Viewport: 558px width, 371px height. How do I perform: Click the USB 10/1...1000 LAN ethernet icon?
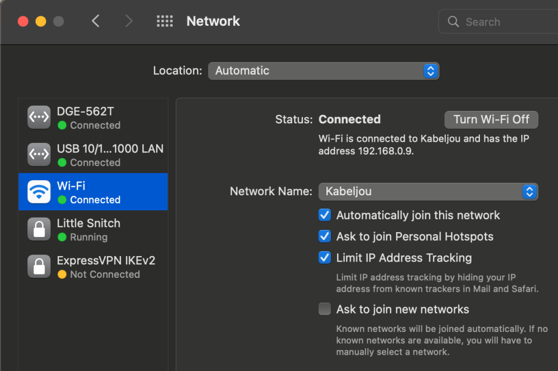[39, 155]
